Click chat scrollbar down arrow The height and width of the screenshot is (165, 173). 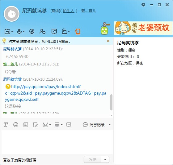click(x=111, y=115)
